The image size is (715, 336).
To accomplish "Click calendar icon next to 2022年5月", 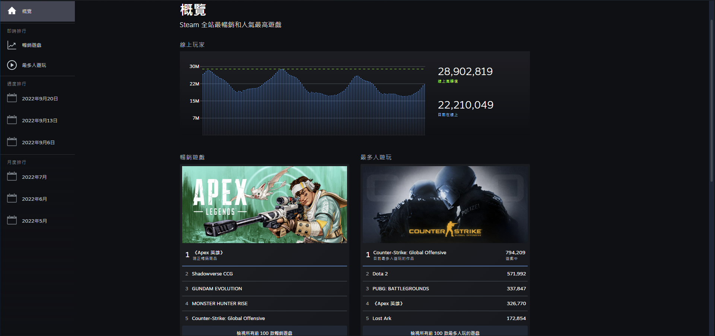I will coord(12,220).
